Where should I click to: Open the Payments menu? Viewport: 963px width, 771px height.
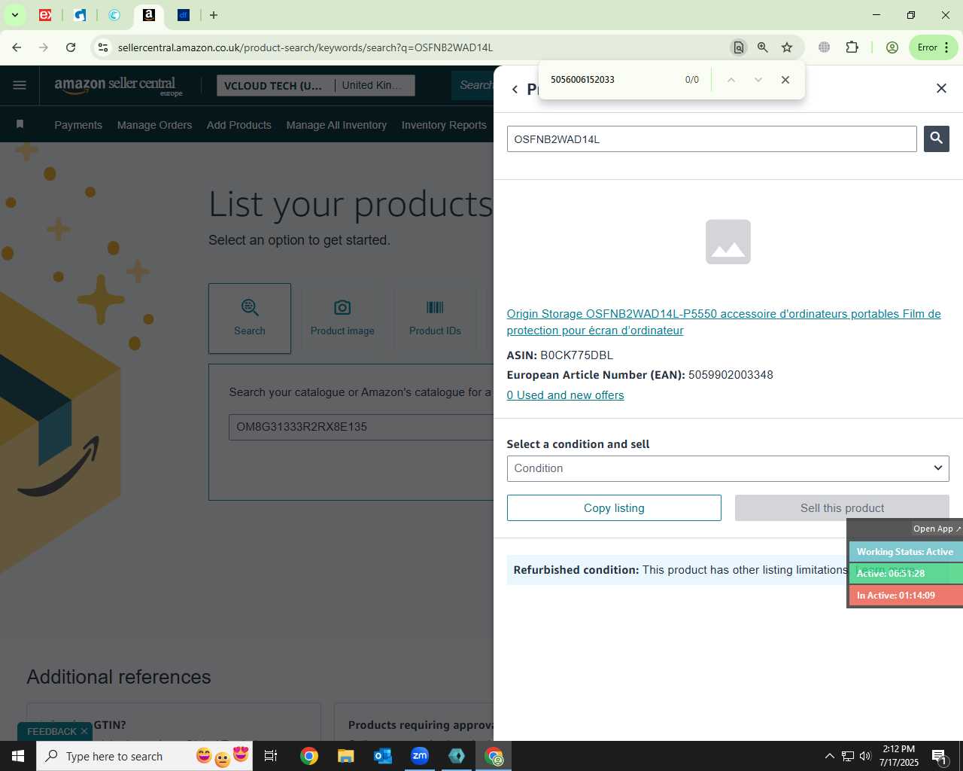click(78, 125)
